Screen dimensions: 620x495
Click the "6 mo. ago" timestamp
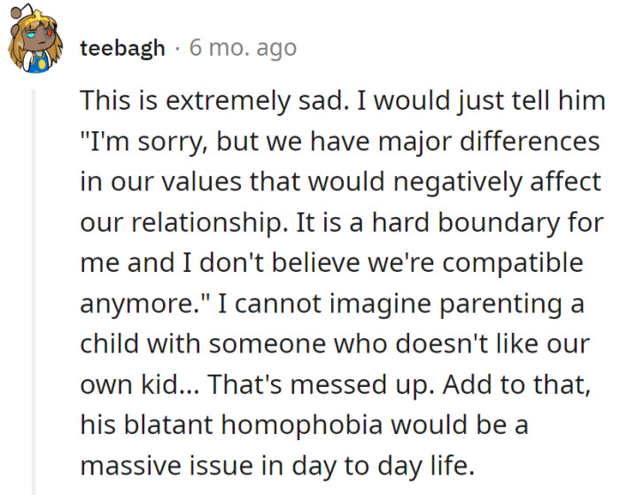pos(243,48)
